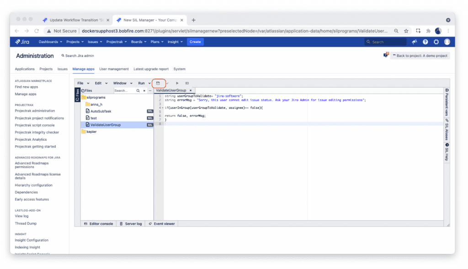This screenshot has height=269, width=468.
Task: Run the script with the play icon
Action: tap(177, 83)
